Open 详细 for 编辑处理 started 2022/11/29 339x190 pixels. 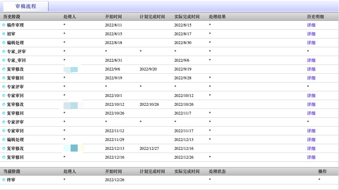[311, 140]
